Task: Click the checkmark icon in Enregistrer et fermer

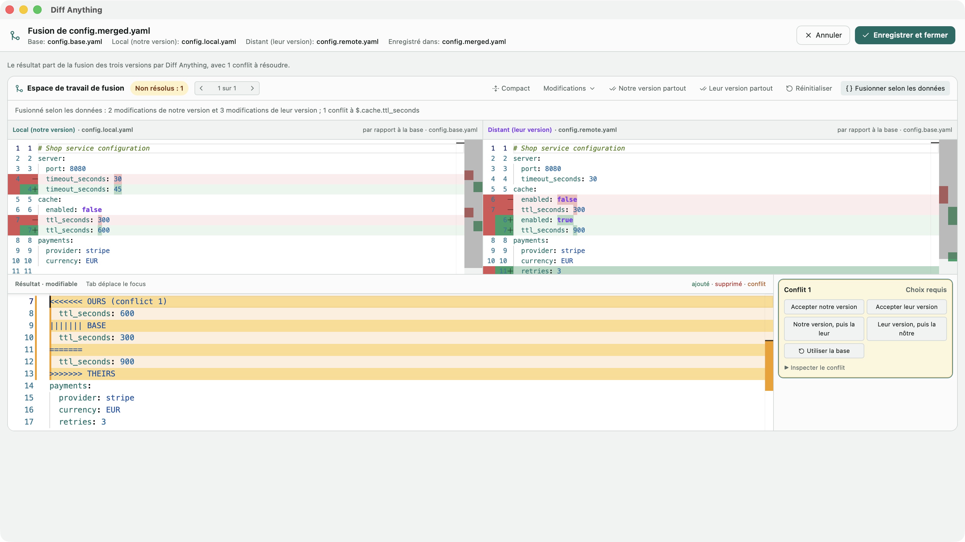Action: point(865,35)
